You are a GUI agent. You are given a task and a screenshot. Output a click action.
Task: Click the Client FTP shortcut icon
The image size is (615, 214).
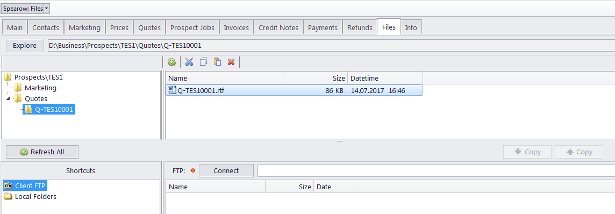point(8,186)
